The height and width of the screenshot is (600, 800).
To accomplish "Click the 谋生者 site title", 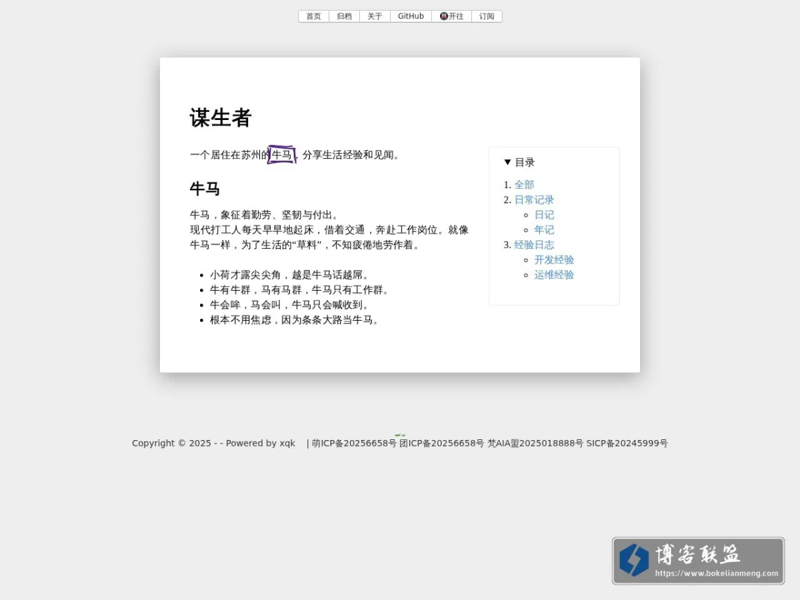I will 221,118.
